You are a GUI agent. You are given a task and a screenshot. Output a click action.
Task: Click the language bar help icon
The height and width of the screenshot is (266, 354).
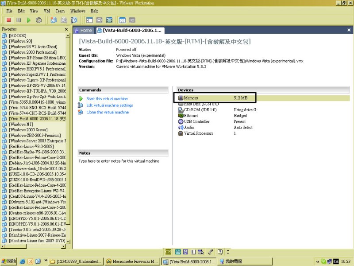click(220, 252)
